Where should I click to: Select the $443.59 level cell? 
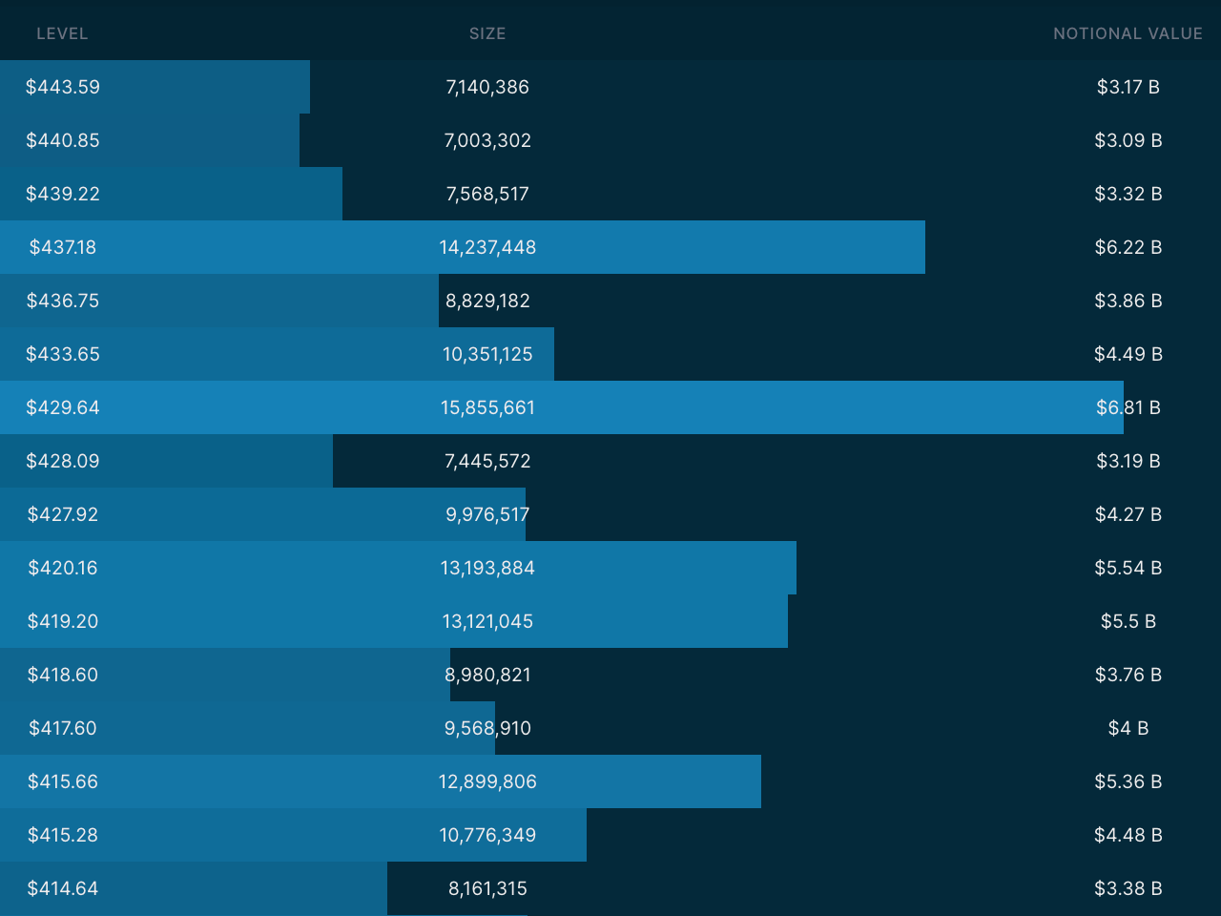click(63, 87)
